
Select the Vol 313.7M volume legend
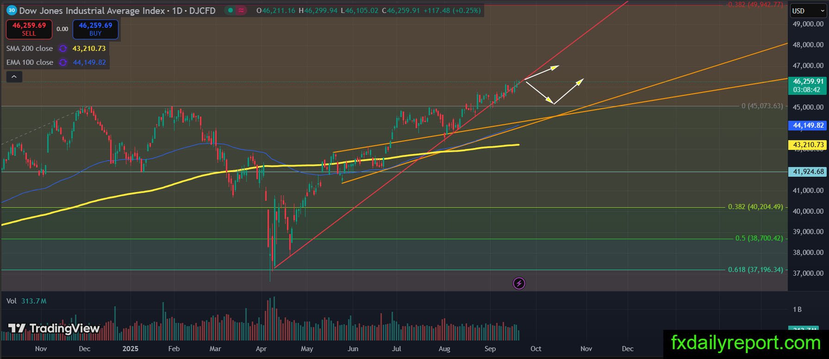coord(26,301)
